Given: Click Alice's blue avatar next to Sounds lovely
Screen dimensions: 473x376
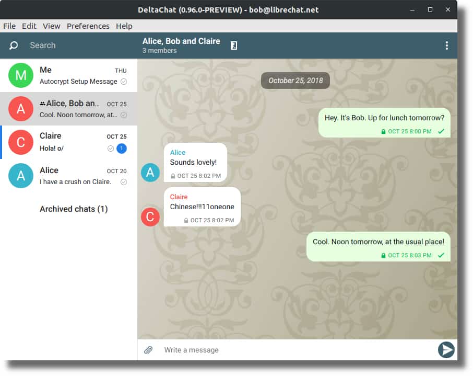Looking at the screenshot, I should tap(150, 172).
